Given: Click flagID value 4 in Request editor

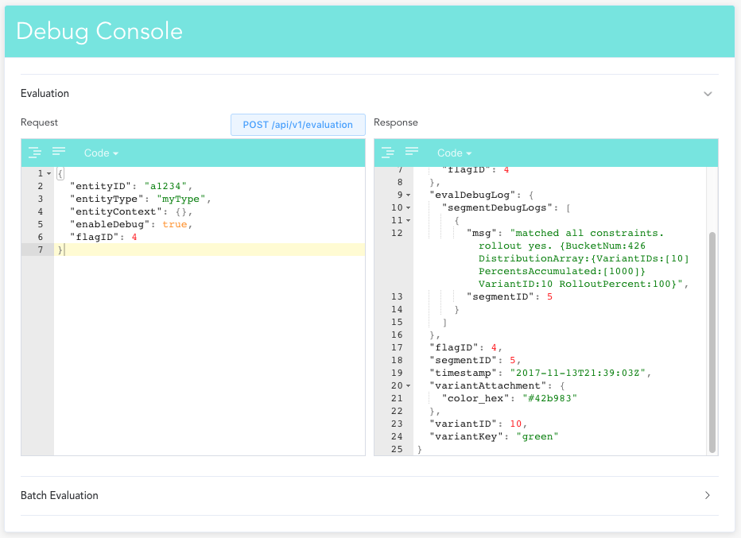Looking at the screenshot, I should [x=134, y=237].
